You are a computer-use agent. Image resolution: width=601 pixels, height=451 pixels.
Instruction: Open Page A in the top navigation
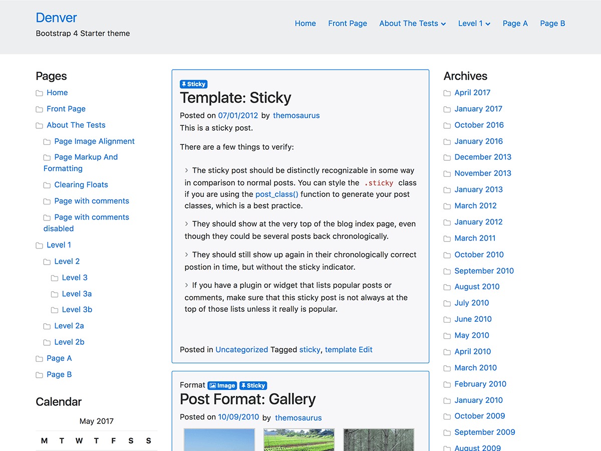click(515, 24)
